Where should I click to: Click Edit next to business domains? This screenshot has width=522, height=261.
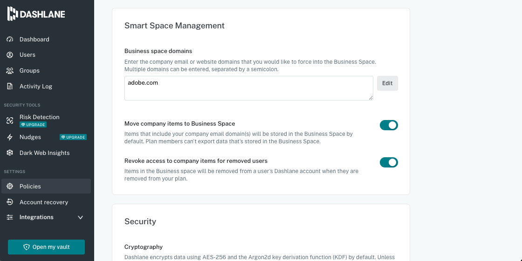[x=387, y=83]
